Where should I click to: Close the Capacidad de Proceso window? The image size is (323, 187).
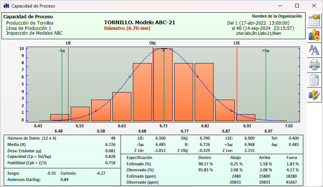point(314,6)
